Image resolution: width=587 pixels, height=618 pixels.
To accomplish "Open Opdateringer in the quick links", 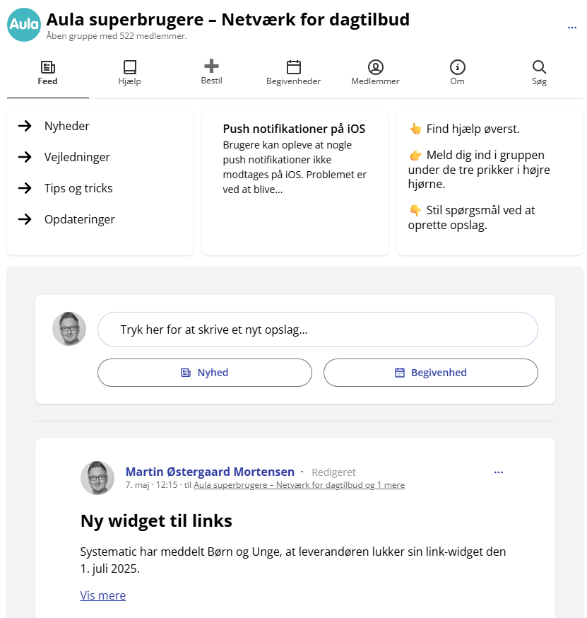I will (79, 219).
